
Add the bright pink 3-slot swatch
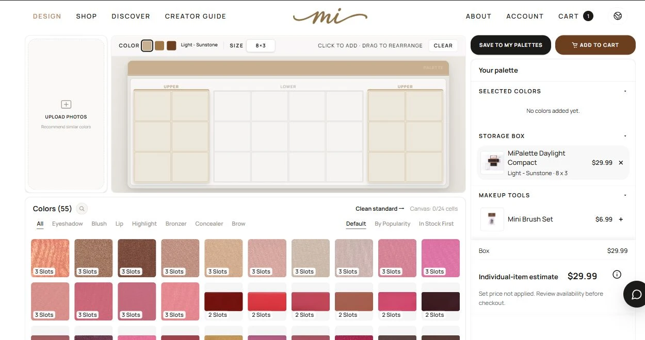point(441,258)
